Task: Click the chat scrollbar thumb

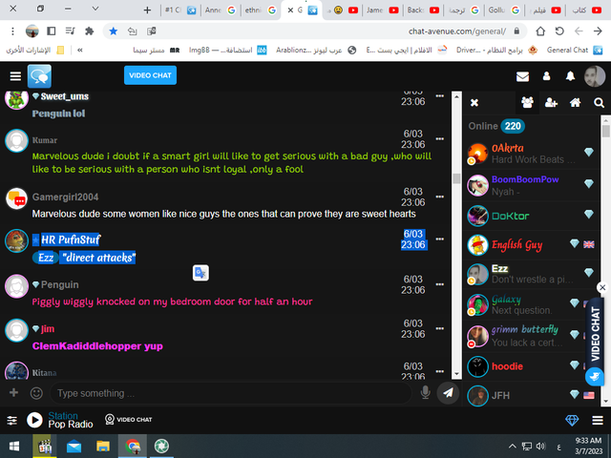Action: pyautogui.click(x=456, y=178)
